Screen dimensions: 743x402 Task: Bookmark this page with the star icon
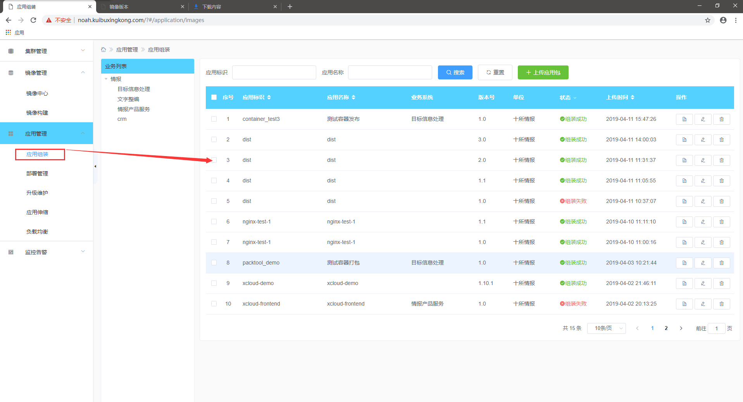(707, 20)
